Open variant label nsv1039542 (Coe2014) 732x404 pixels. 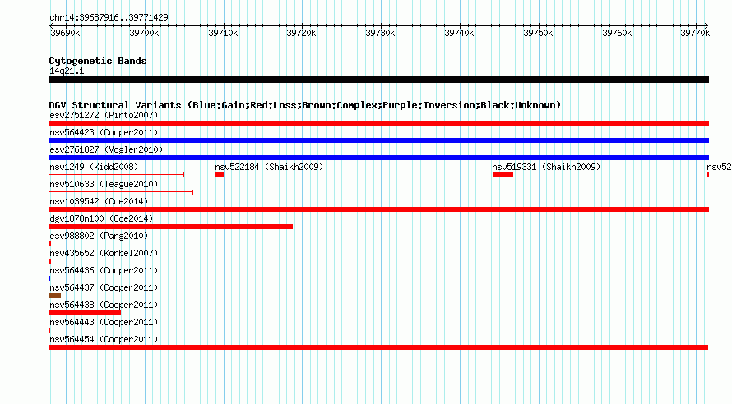(99, 201)
